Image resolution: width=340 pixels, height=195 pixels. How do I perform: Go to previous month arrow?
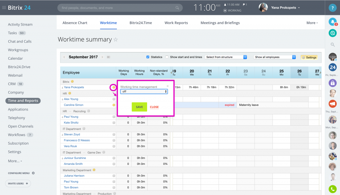(x=64, y=57)
